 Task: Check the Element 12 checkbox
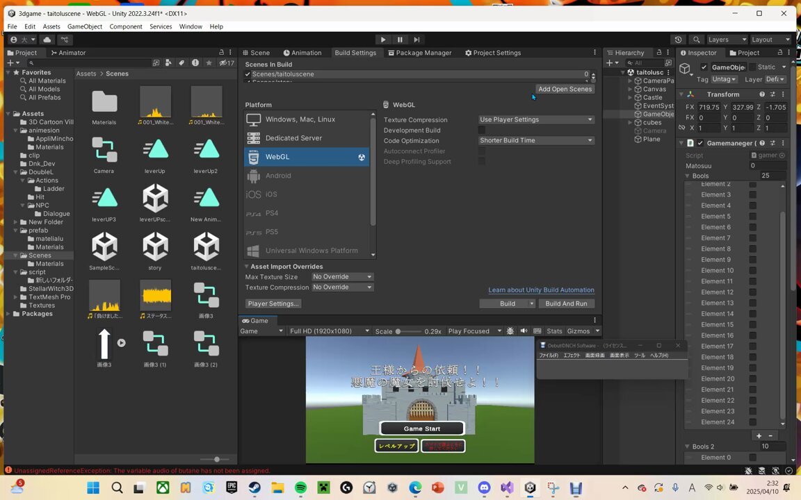click(x=752, y=292)
